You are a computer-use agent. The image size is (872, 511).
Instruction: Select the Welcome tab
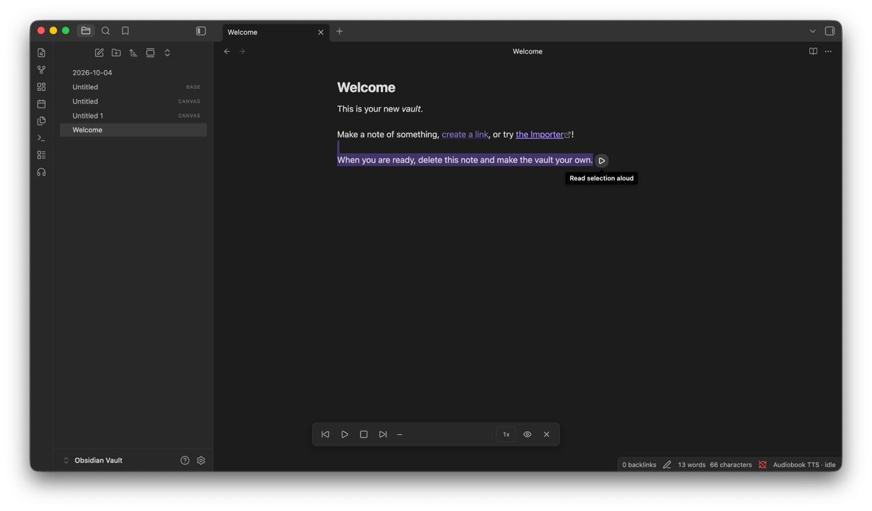click(276, 32)
